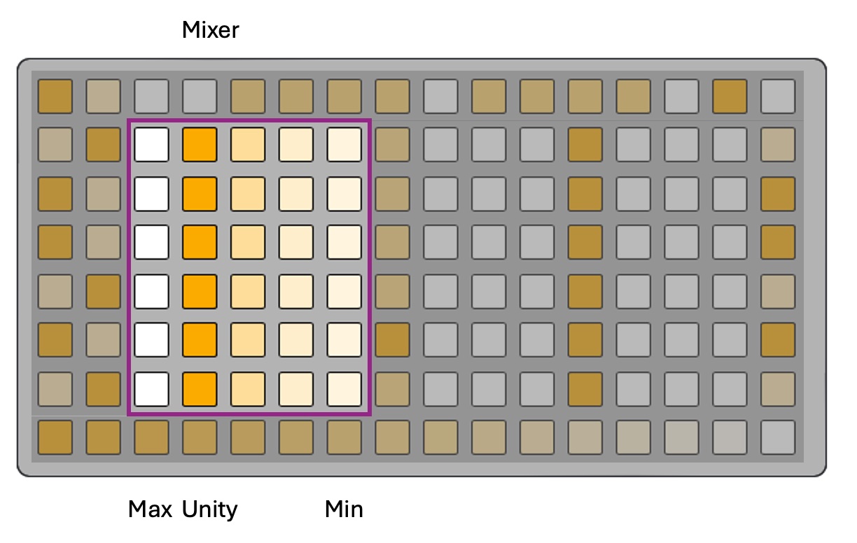
Task: Tap the dark gold pad at left edge, second mixer row
Action: pyautogui.click(x=55, y=194)
